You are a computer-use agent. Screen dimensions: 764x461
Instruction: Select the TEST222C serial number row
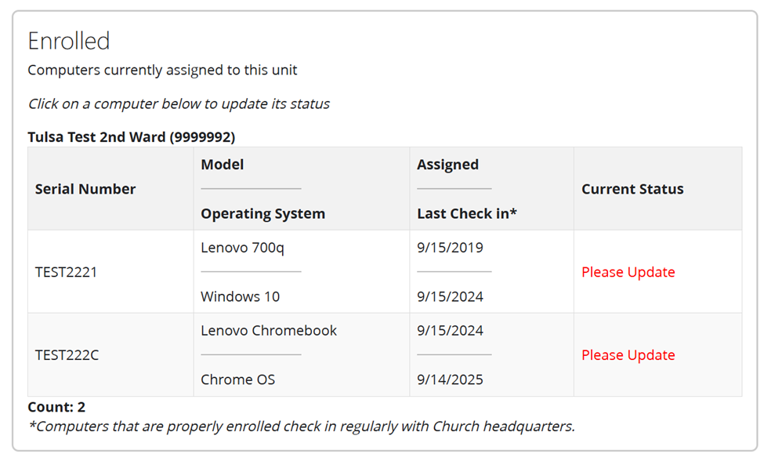[x=67, y=355]
